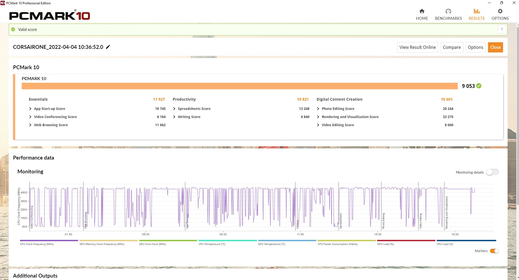Viewport: 519px width, 280px height.
Task: Click the Performance data heading
Action: click(x=34, y=158)
